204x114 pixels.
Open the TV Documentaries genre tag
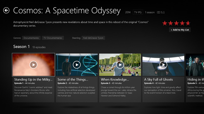click(x=53, y=38)
